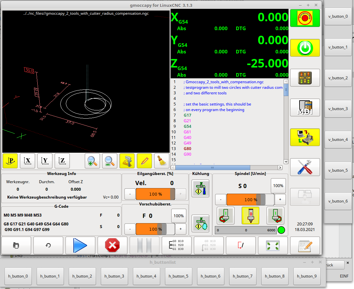Screen dimensions: 354x289
Task: Reset feed override to 100%
Action: (178, 216)
